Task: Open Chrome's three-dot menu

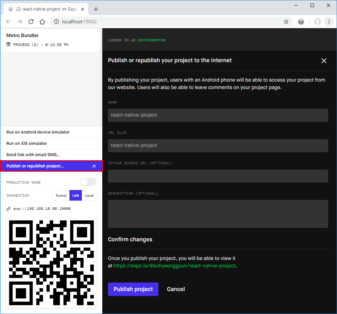Action: coord(329,21)
